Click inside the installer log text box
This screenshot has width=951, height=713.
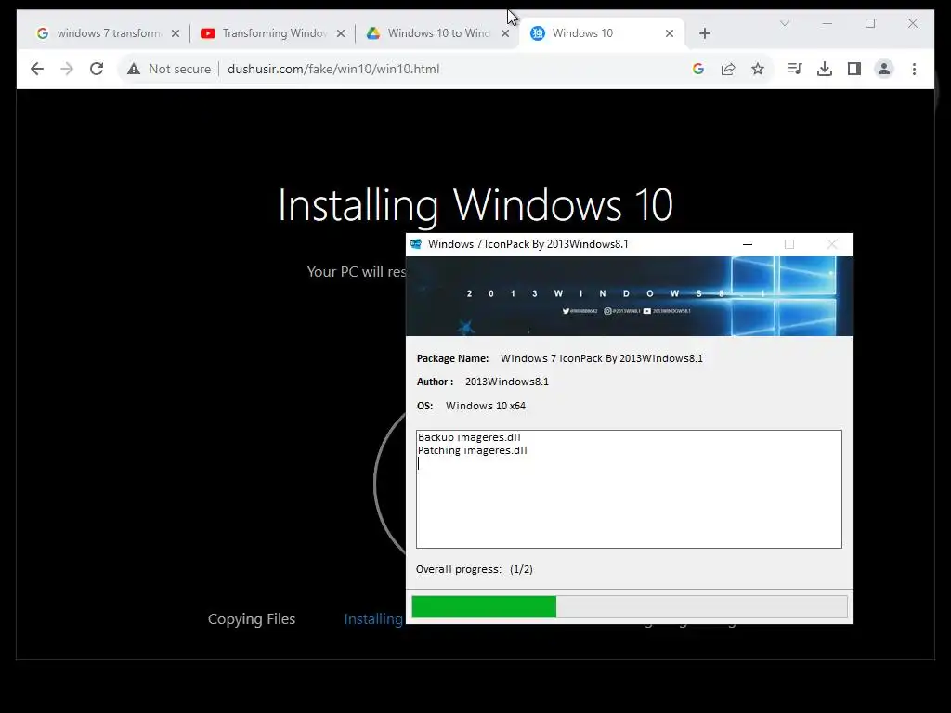[x=629, y=489]
